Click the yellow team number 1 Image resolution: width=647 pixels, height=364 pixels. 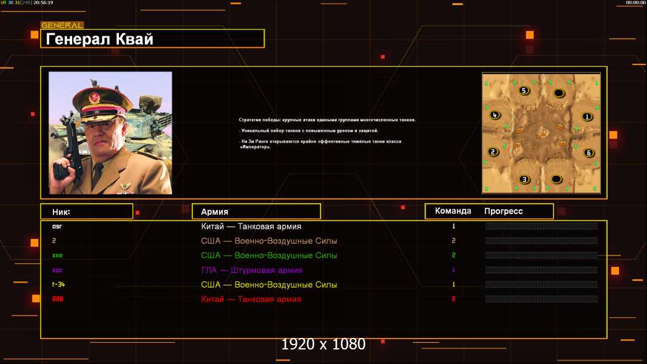[453, 285]
